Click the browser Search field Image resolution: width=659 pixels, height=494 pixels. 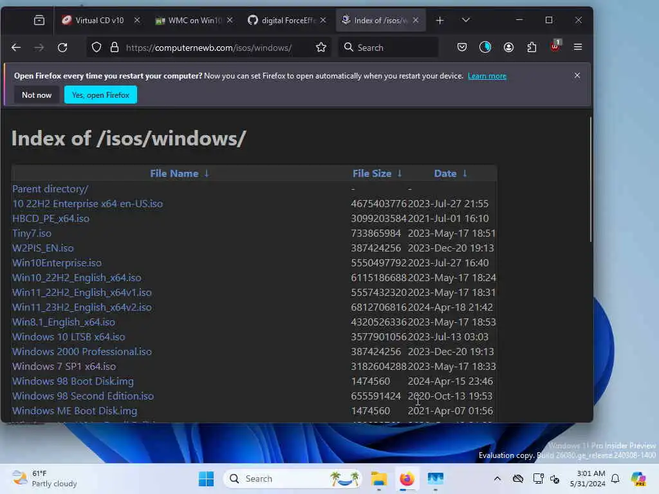[388, 48]
